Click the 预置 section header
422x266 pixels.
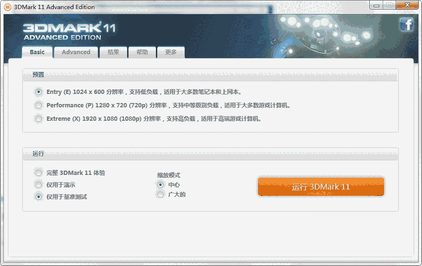pyautogui.click(x=210, y=75)
